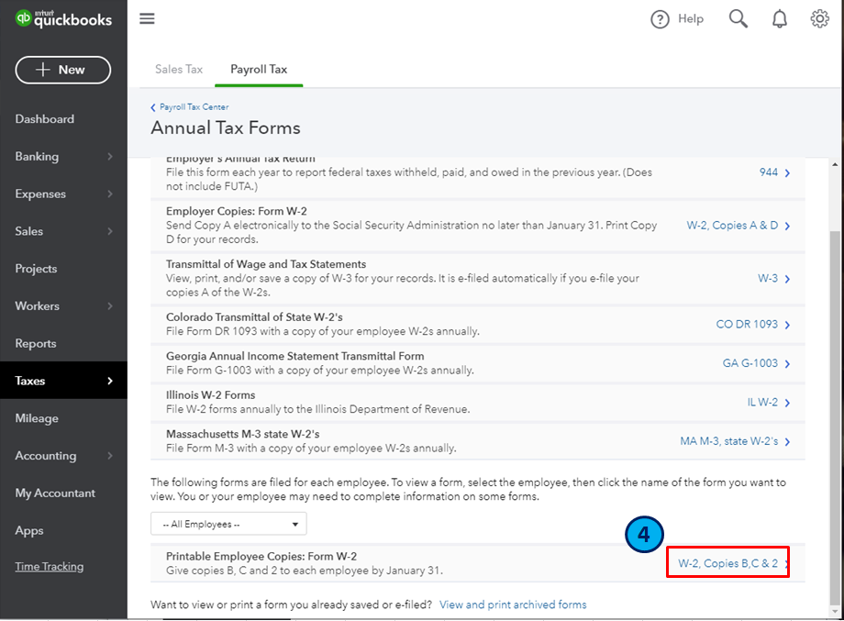The image size is (844, 621).
Task: Open the Reports sidebar item
Action: tap(36, 344)
